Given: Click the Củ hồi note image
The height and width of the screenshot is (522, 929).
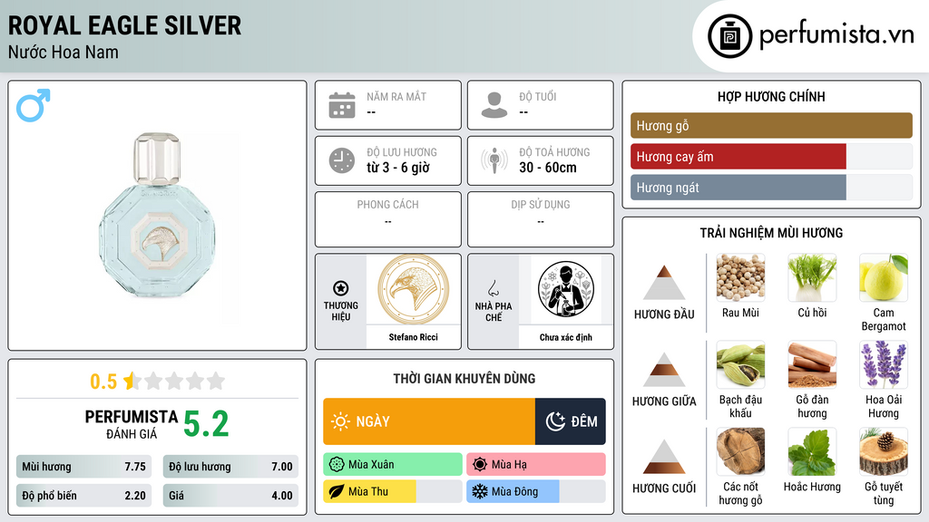Looking at the screenshot, I should coord(812,277).
